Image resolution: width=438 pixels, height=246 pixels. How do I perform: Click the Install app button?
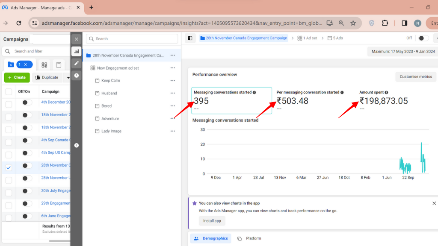[x=212, y=221]
